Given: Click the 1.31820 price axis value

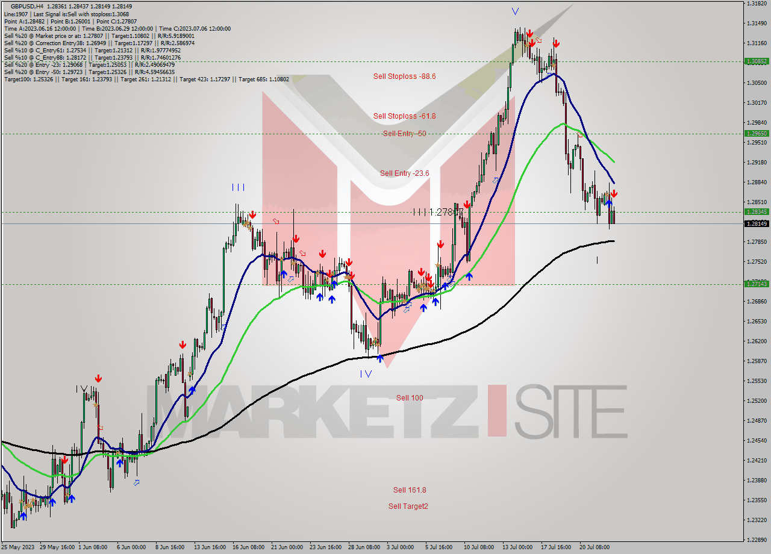Looking at the screenshot, I should [x=756, y=4].
